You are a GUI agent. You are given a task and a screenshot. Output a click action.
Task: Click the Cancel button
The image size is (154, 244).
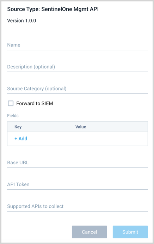(x=90, y=232)
